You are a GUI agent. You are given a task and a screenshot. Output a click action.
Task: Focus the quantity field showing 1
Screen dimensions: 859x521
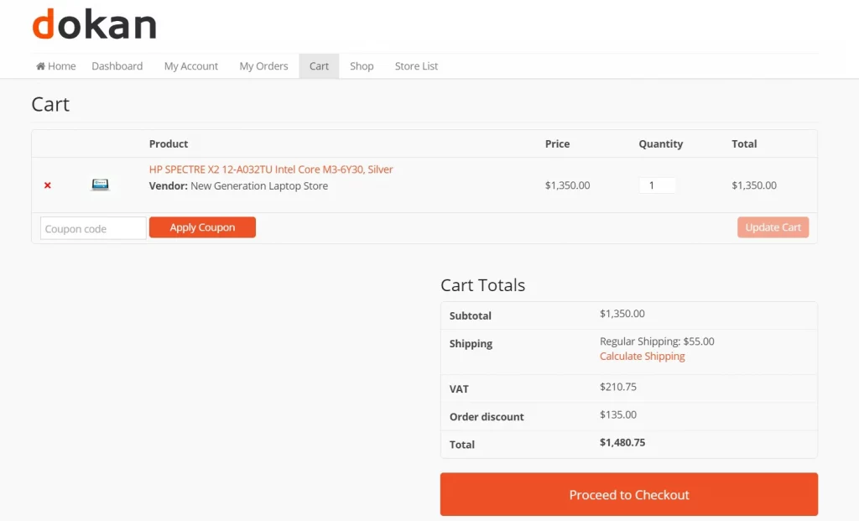[x=658, y=185]
